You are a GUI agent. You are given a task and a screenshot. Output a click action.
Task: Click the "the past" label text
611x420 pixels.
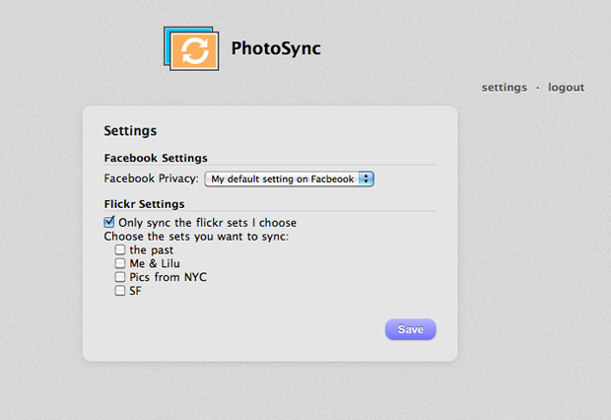click(x=151, y=250)
